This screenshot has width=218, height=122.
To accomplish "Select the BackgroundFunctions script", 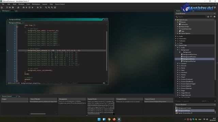I will pyautogui.click(x=190, y=55).
